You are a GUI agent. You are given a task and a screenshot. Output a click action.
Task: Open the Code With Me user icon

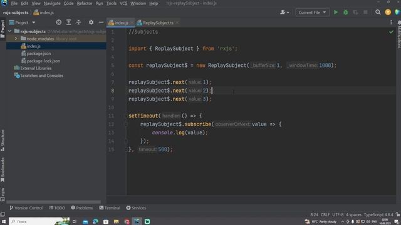click(x=284, y=12)
